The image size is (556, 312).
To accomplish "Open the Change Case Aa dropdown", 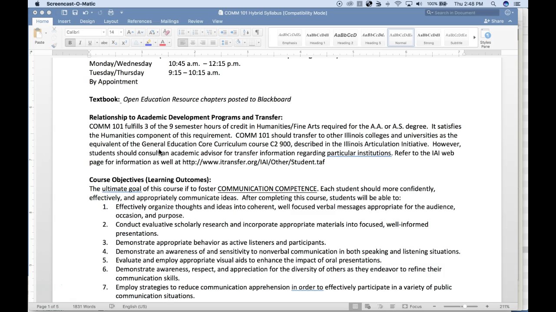I will pos(152,32).
